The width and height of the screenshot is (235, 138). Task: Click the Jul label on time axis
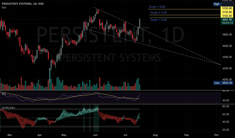125,135
